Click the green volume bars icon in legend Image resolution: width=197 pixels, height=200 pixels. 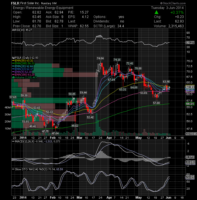click(x=13, y=78)
